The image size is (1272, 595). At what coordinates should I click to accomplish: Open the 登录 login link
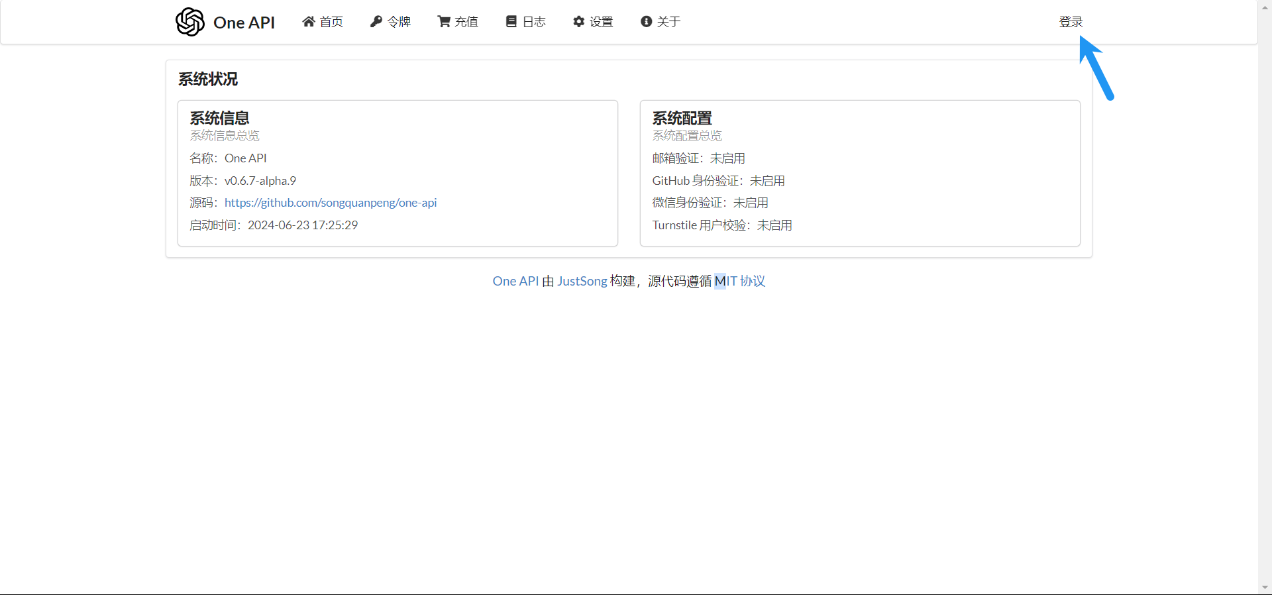pos(1071,22)
